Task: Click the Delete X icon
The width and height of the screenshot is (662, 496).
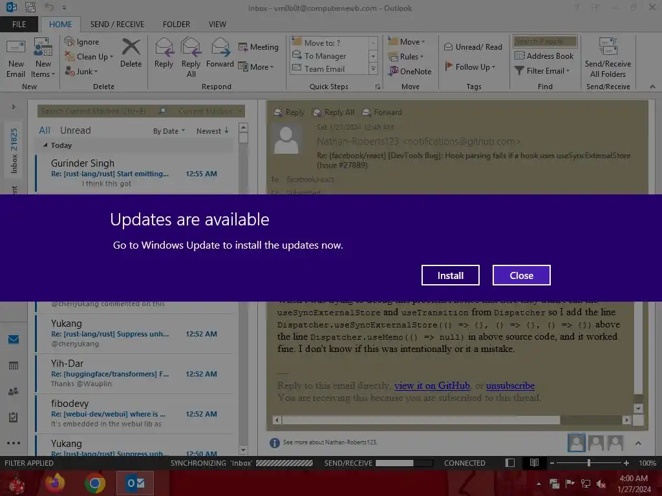Action: click(131, 46)
